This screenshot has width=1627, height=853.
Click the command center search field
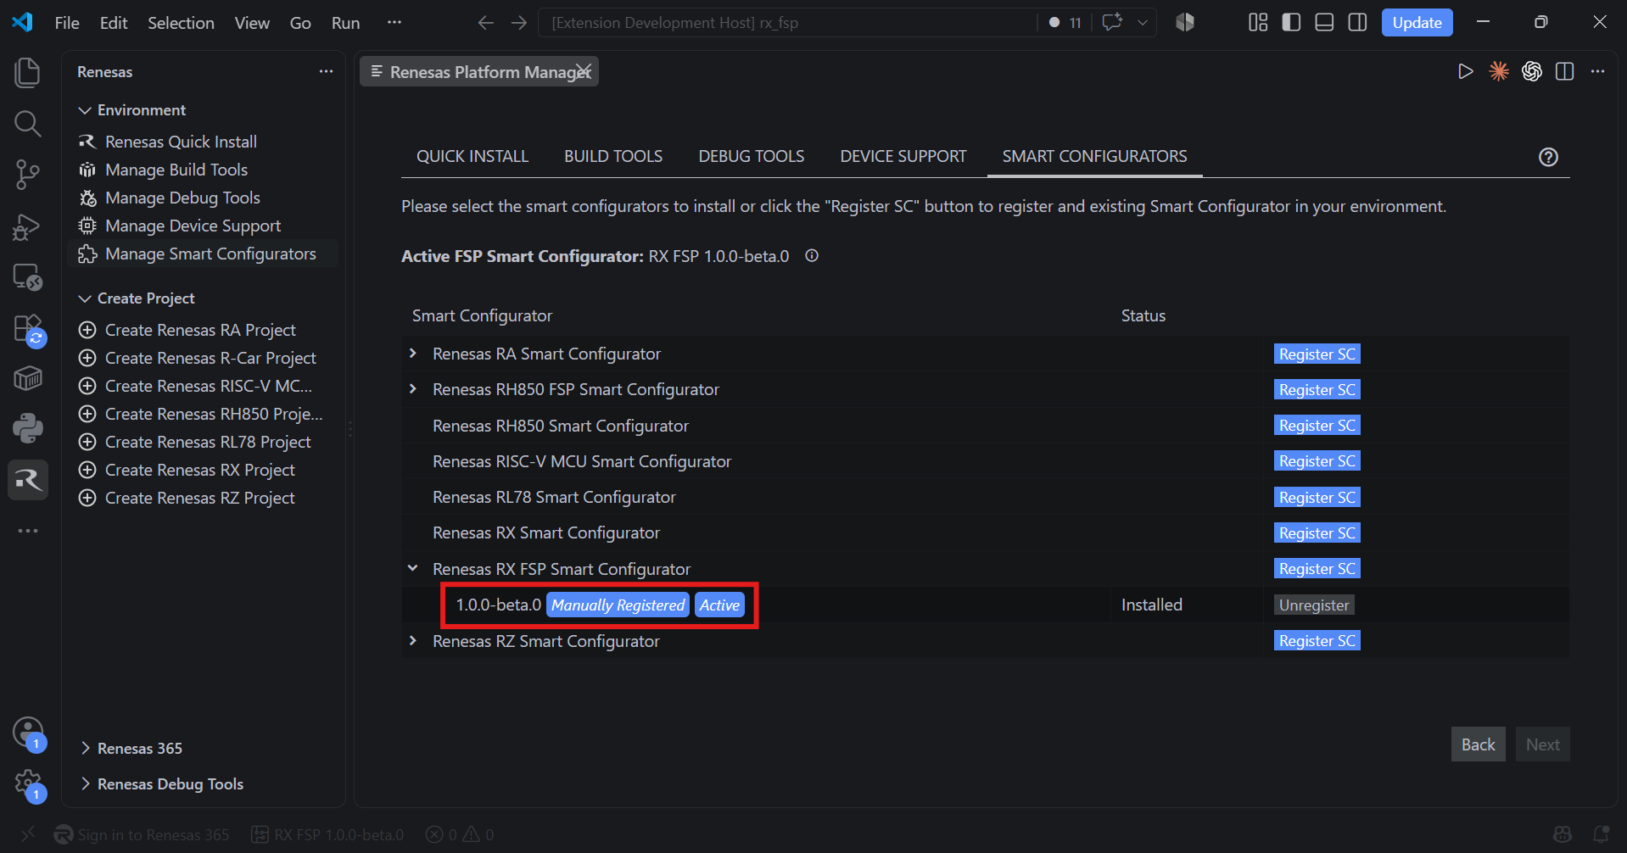click(x=786, y=23)
